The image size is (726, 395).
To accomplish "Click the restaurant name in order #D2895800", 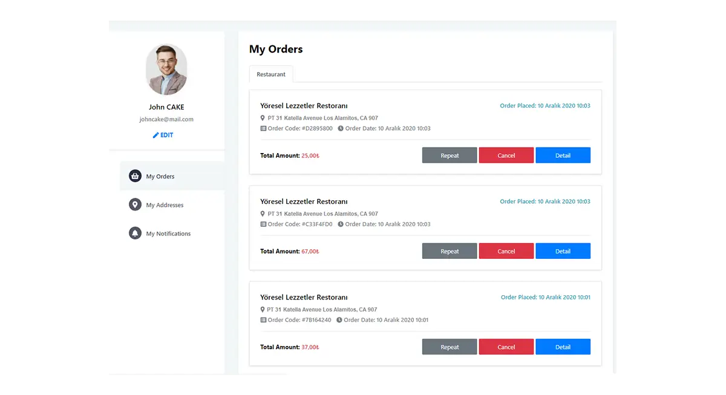I will coord(304,106).
